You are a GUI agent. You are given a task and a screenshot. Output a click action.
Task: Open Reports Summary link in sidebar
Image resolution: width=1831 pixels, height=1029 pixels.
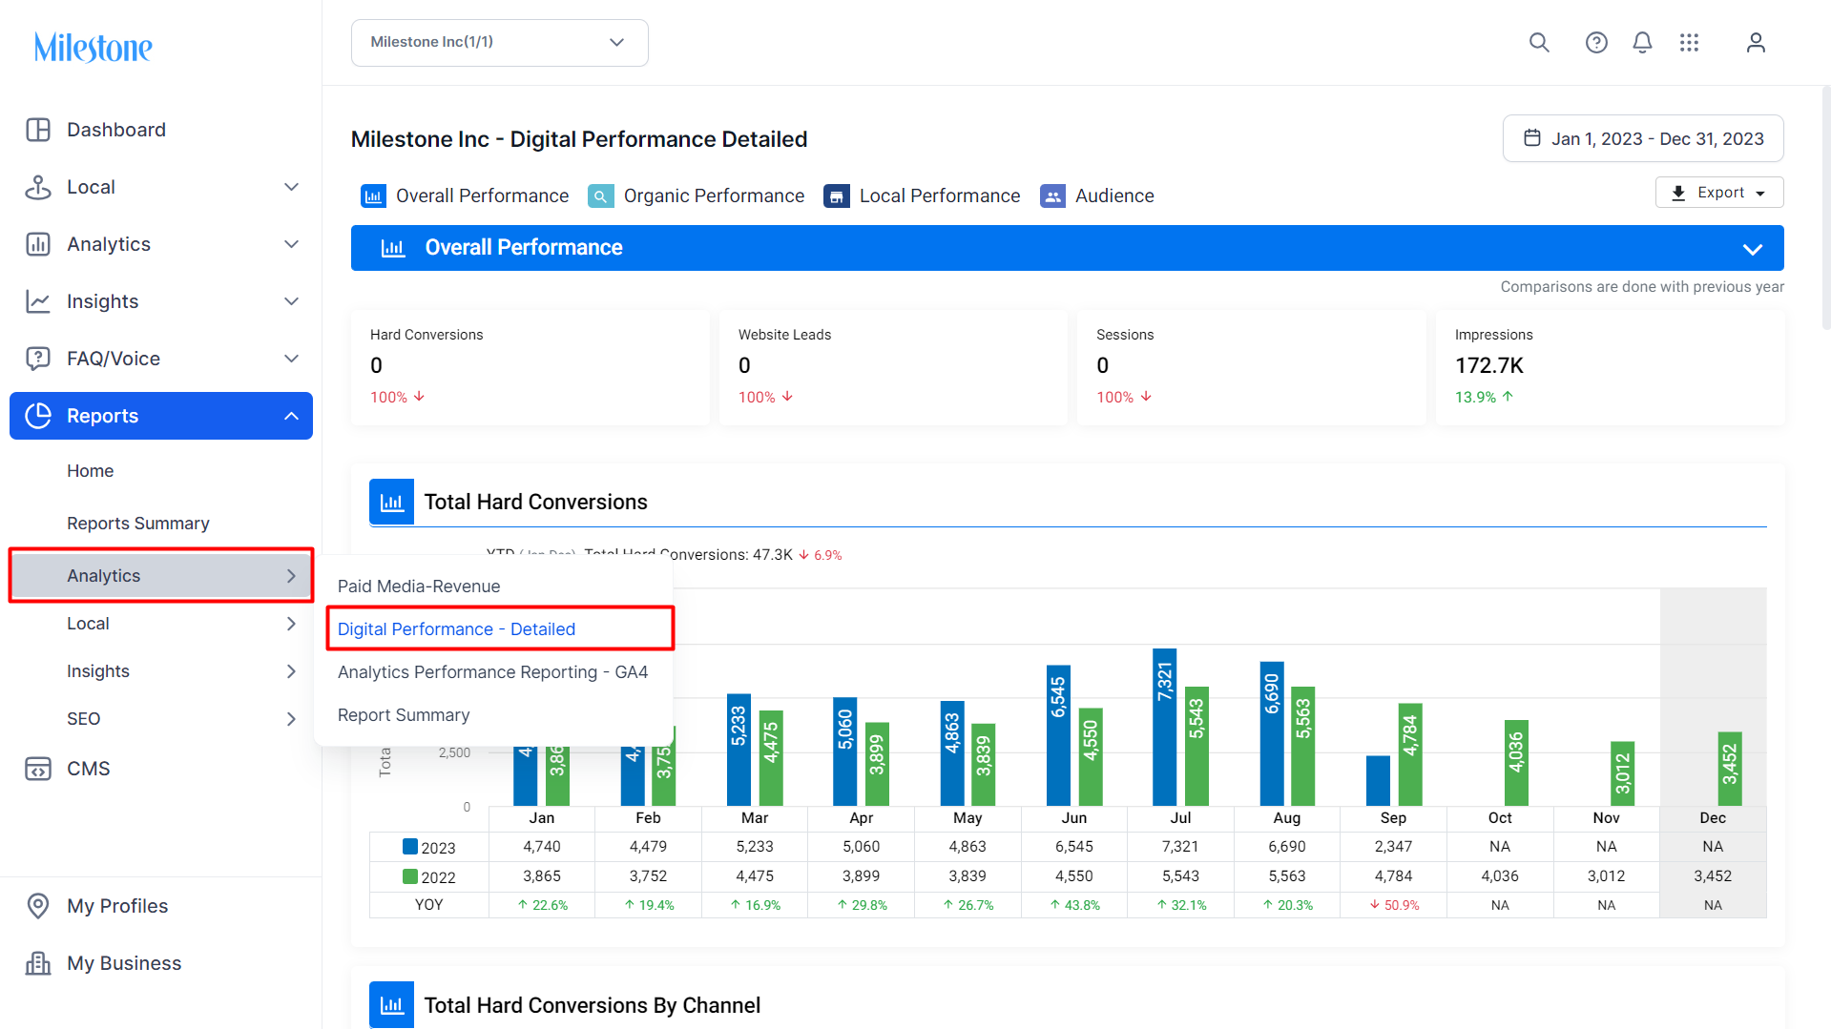coord(138,524)
